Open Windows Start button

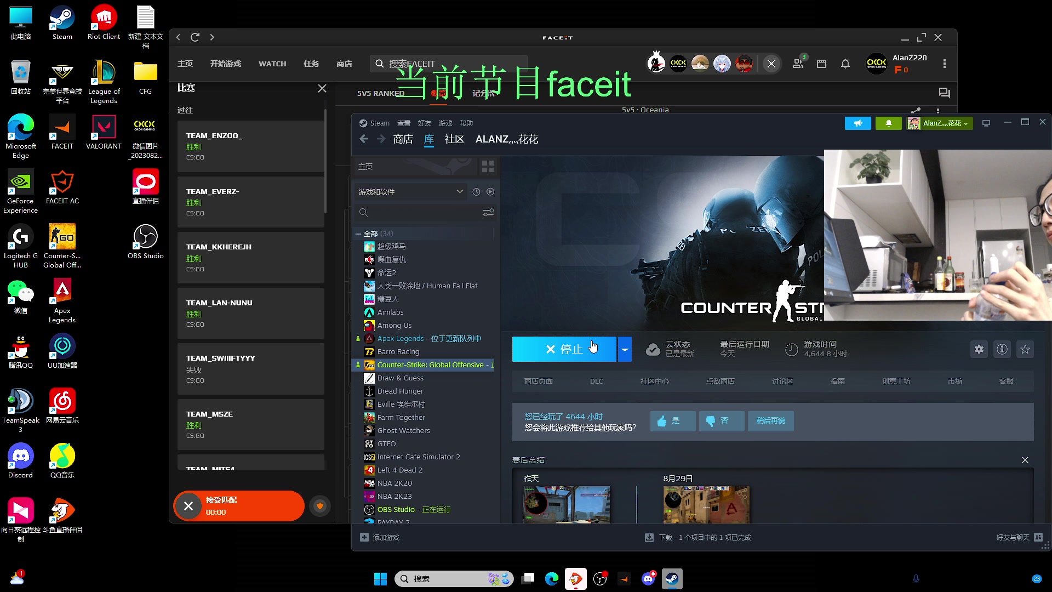380,579
